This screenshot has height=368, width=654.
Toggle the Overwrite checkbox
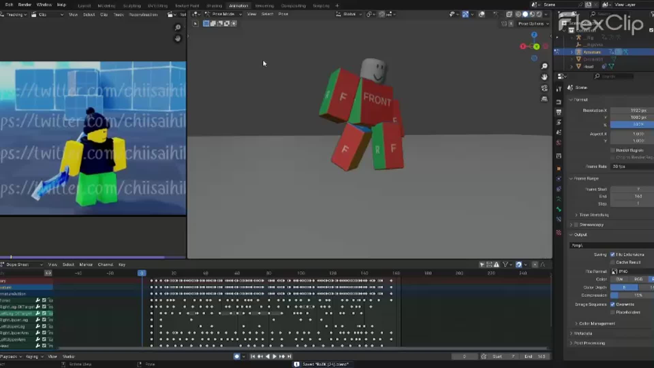[612, 304]
